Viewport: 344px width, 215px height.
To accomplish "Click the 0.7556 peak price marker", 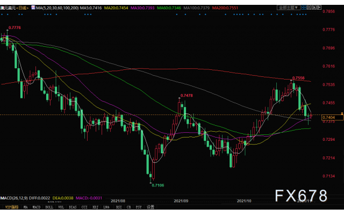I will click(x=299, y=78).
